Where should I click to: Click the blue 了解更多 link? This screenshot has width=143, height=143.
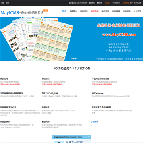tap(95, 122)
